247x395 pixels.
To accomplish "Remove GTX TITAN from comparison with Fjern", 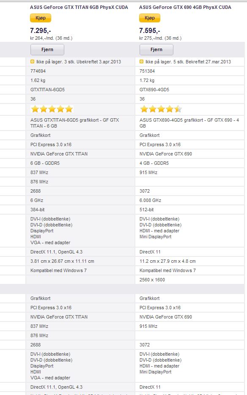I will point(47,49).
